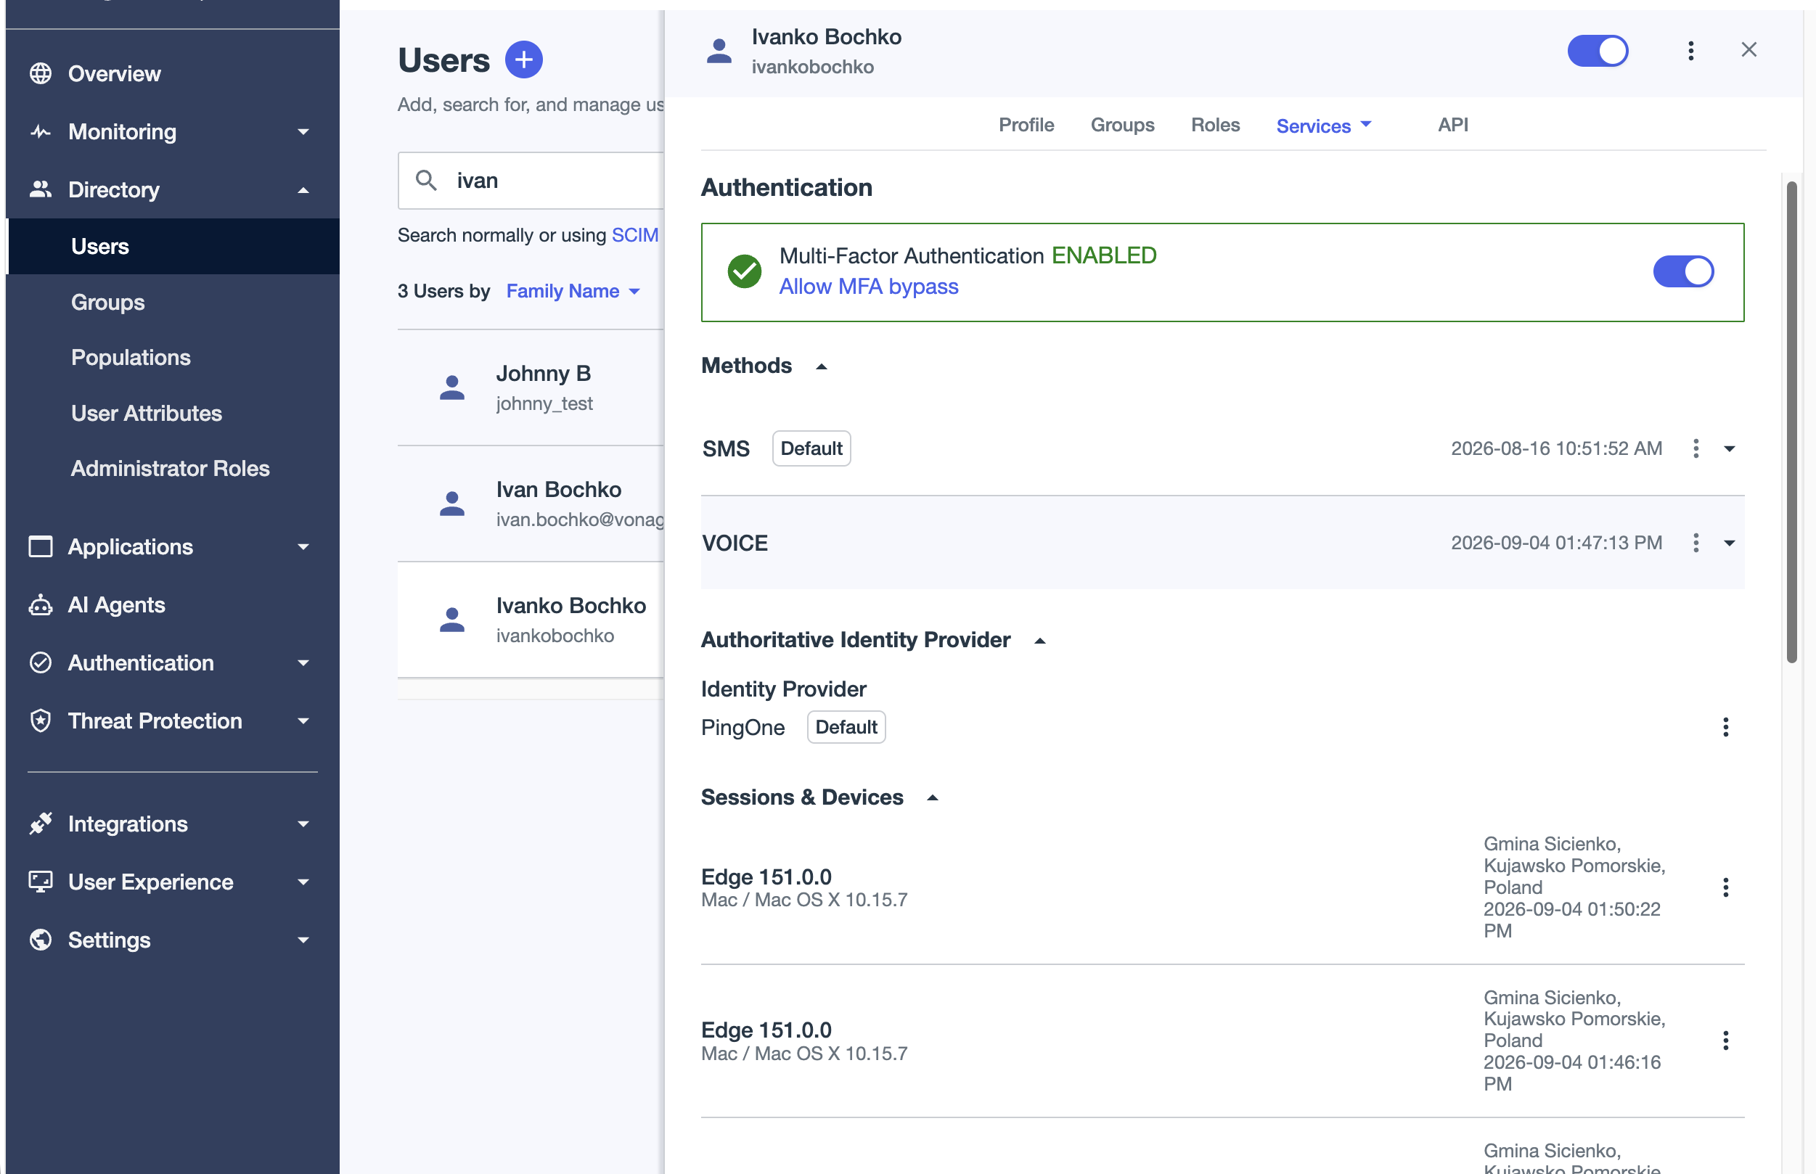This screenshot has height=1174, width=1816.
Task: Open Administrator Roles in sidebar
Action: click(x=170, y=468)
